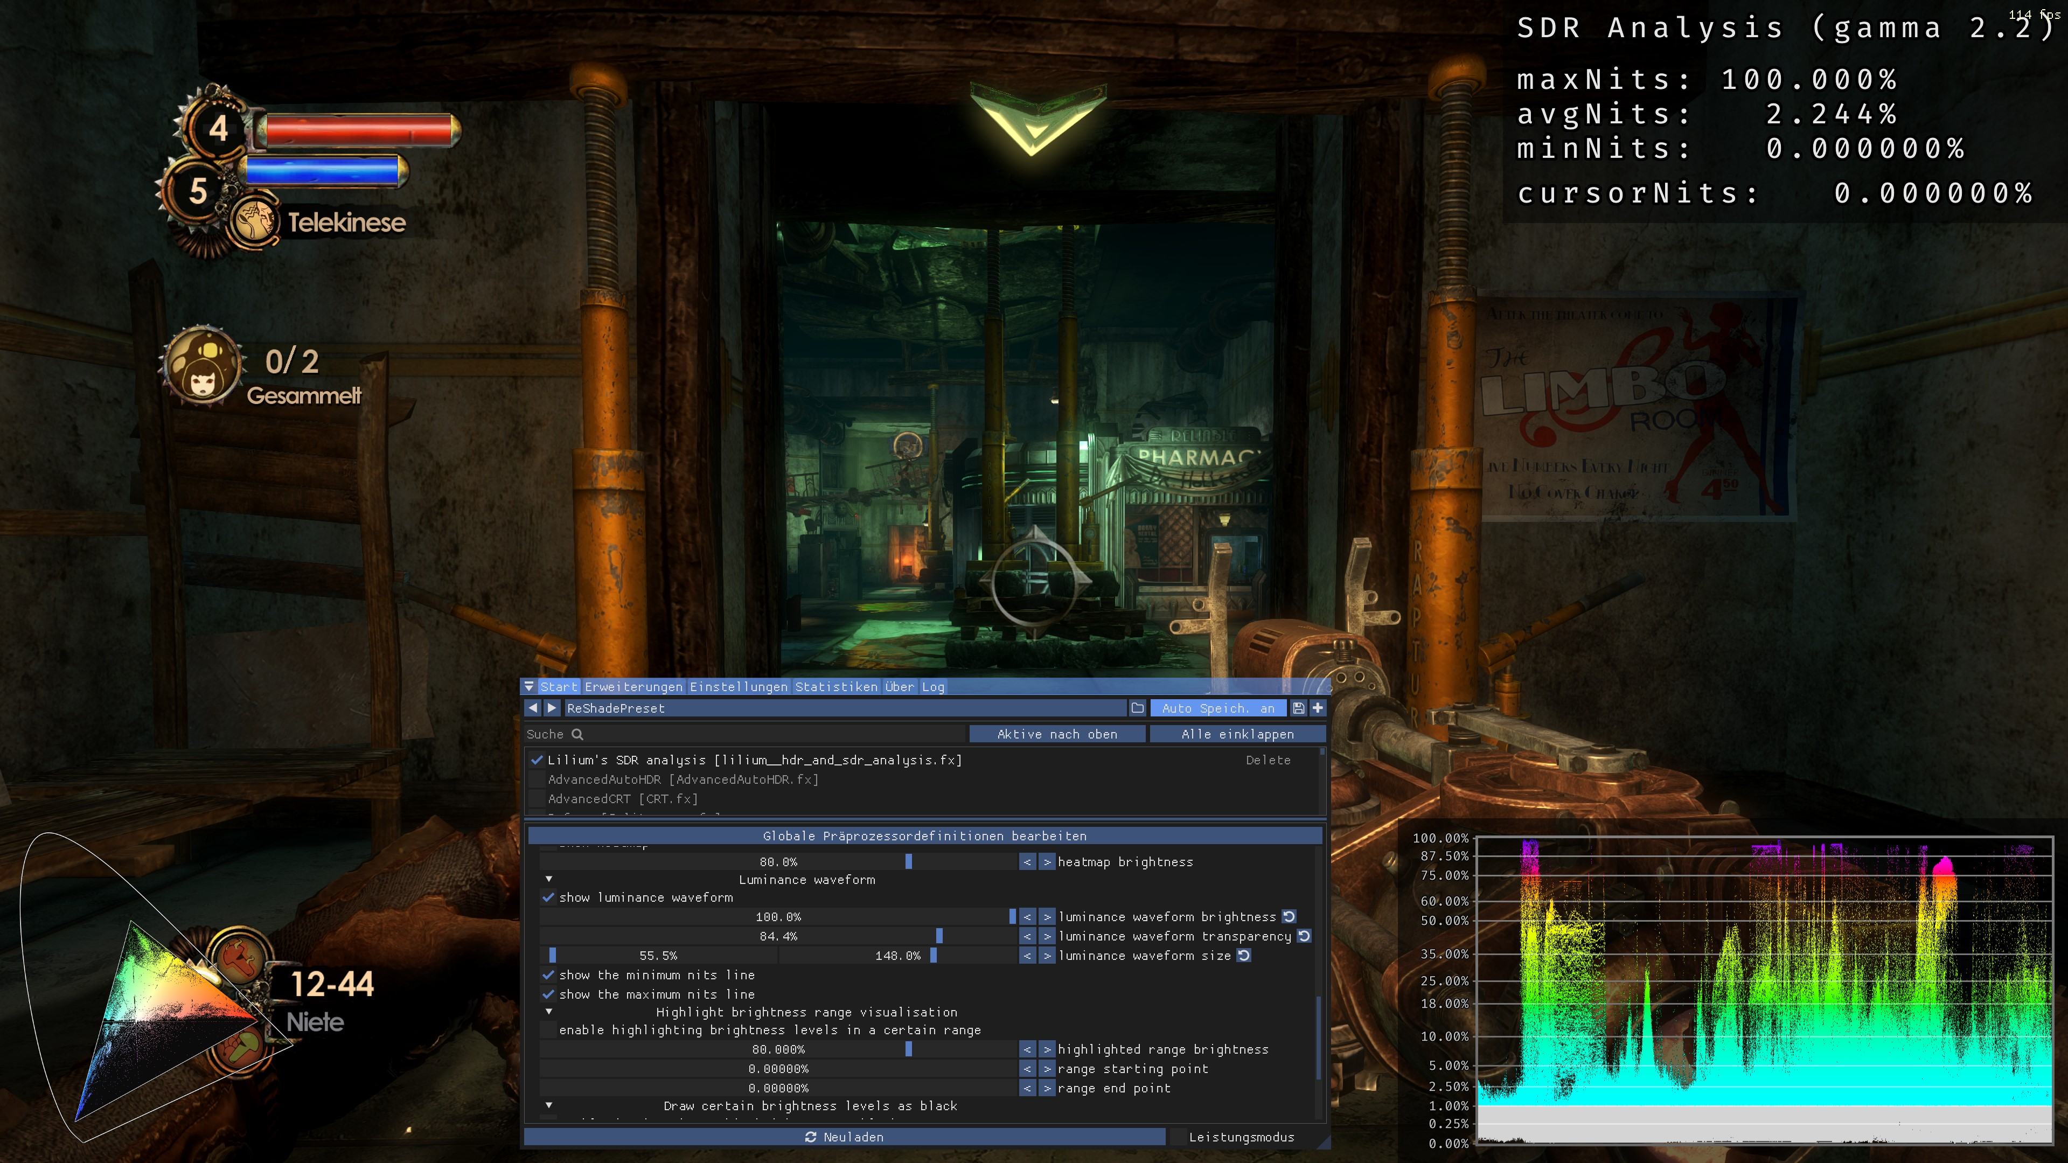
Task: Increase range starting point with right arrow
Action: tap(1047, 1068)
